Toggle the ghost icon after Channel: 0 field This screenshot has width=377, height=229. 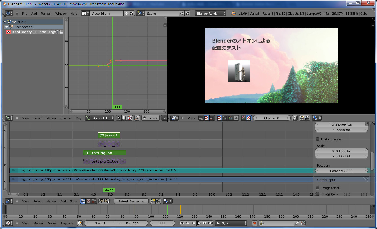pyautogui.click(x=295, y=118)
